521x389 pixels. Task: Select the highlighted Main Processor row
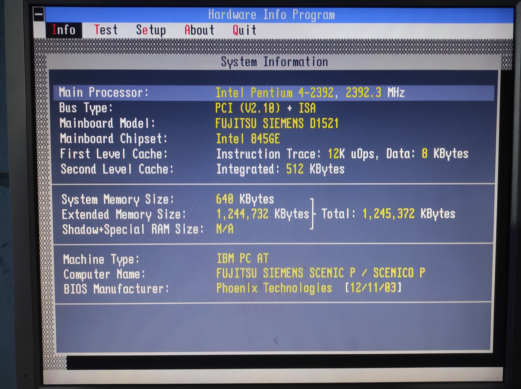coord(274,93)
